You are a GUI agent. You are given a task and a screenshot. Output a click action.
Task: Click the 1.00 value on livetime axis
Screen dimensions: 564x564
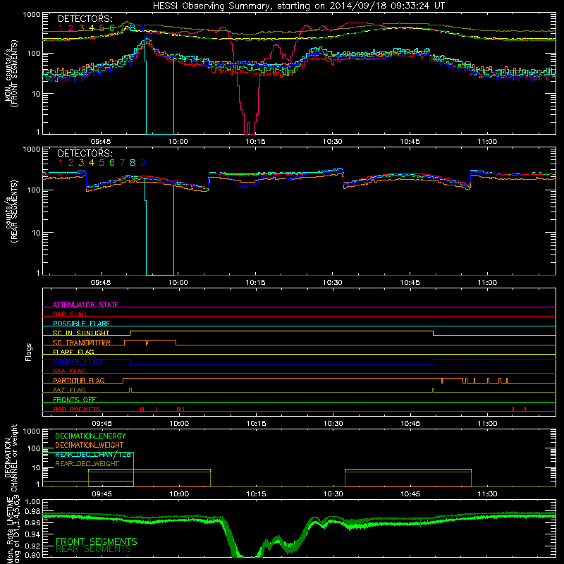(x=32, y=502)
